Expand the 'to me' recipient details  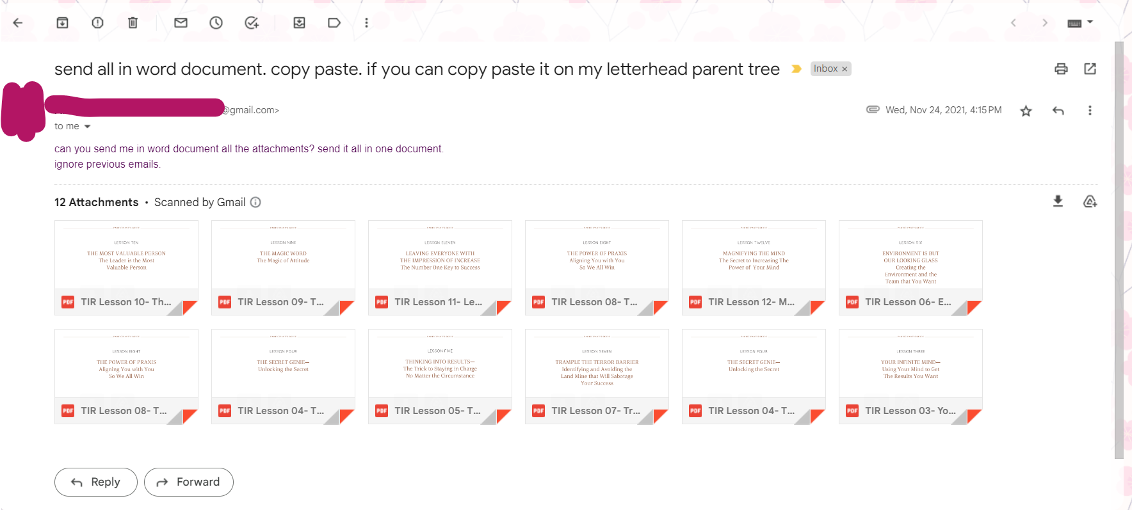coord(88,127)
